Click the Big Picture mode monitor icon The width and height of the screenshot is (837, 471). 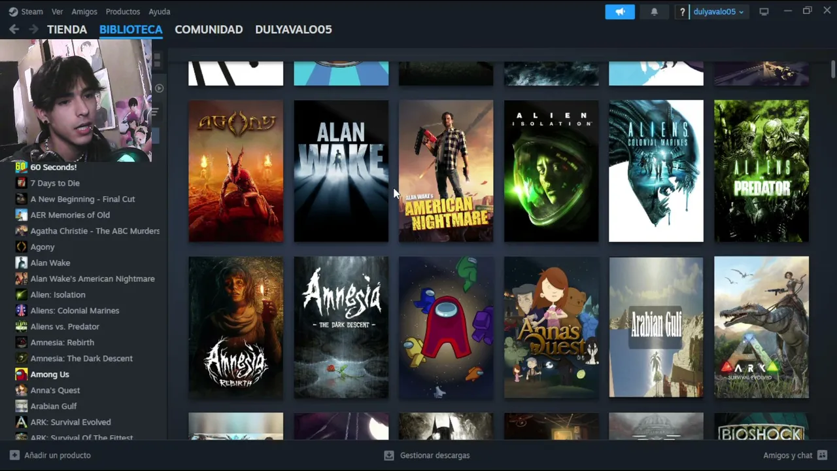[764, 12]
